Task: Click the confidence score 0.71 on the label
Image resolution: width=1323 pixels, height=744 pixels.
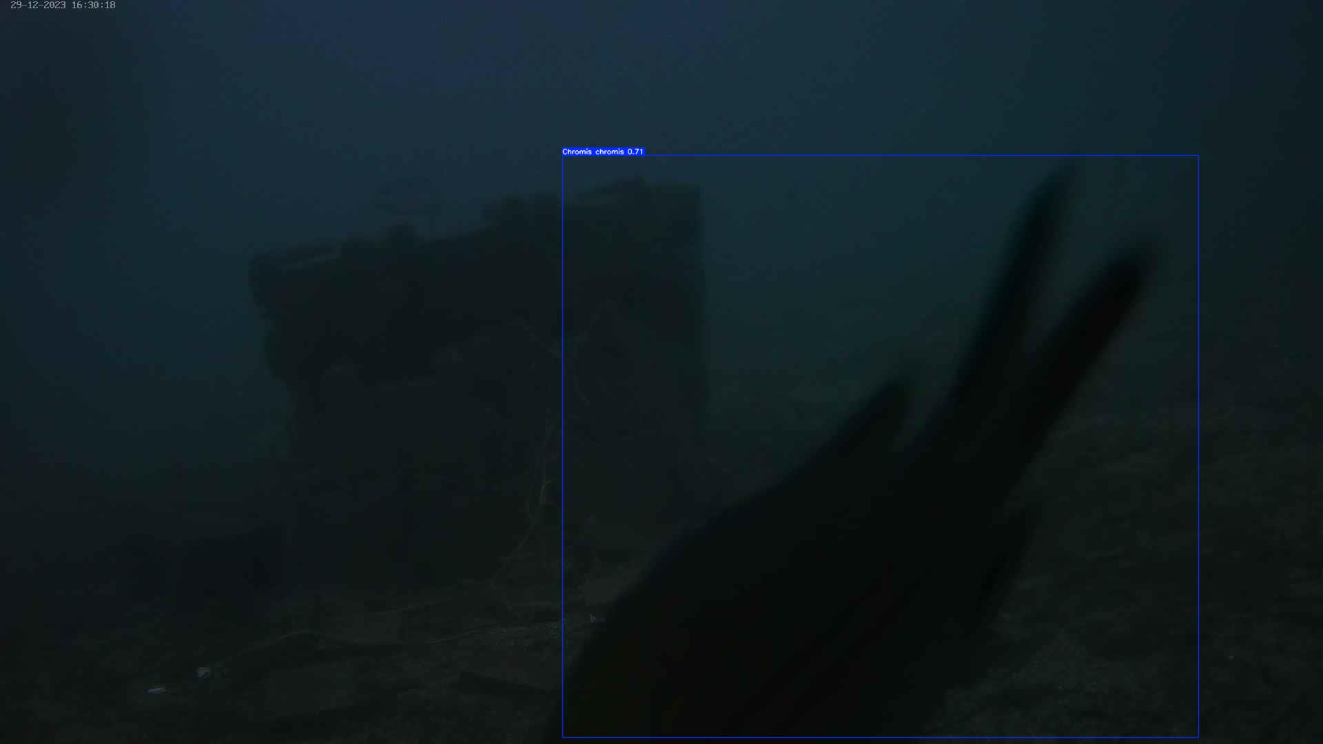Action: pyautogui.click(x=635, y=152)
